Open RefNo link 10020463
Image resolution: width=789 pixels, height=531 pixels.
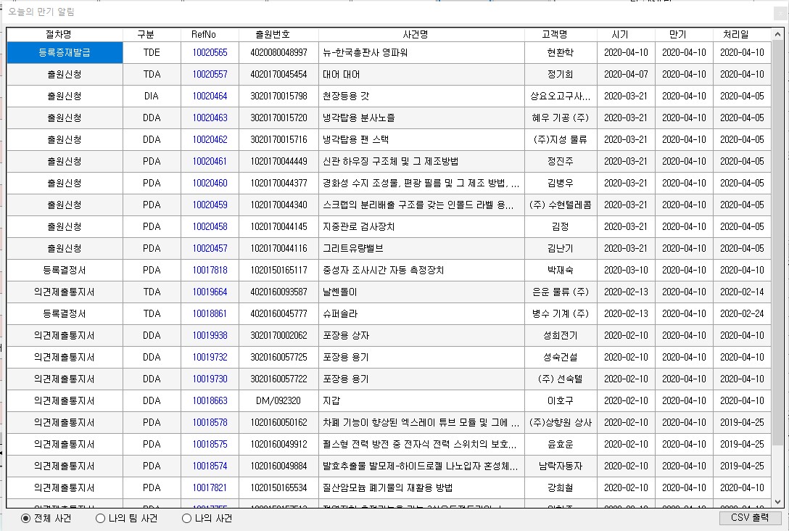[210, 118]
